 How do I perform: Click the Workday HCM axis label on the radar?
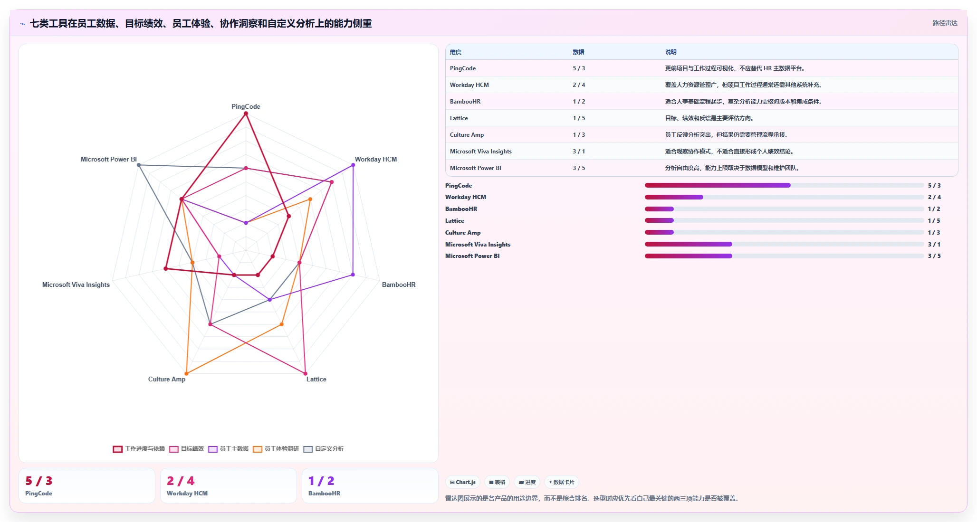pos(376,159)
